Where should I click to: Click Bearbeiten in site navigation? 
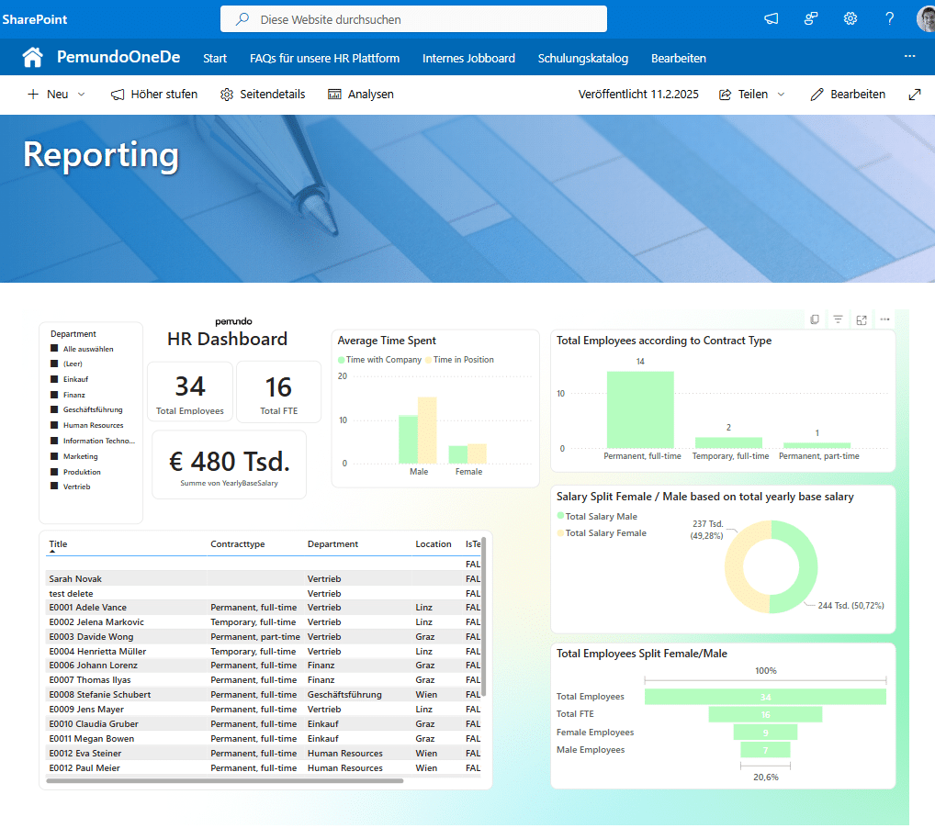click(x=679, y=59)
